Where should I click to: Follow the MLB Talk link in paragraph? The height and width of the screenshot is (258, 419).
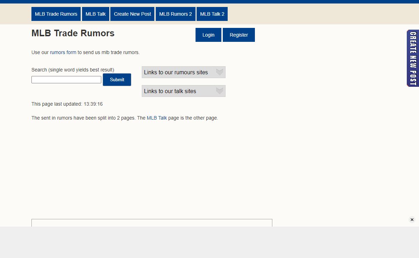click(x=157, y=118)
